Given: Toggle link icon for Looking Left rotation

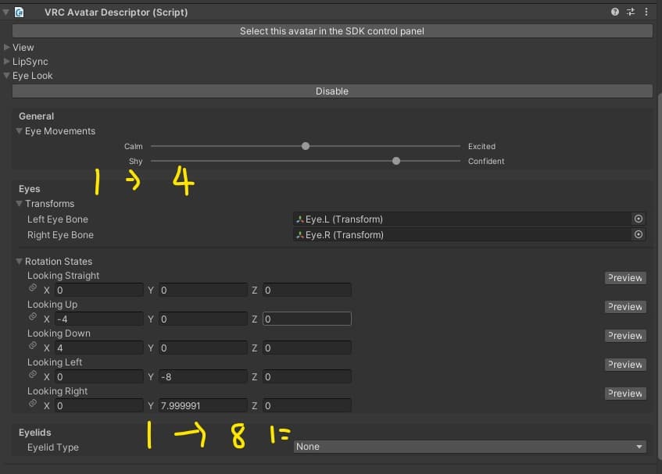Looking at the screenshot, I should click(x=33, y=374).
